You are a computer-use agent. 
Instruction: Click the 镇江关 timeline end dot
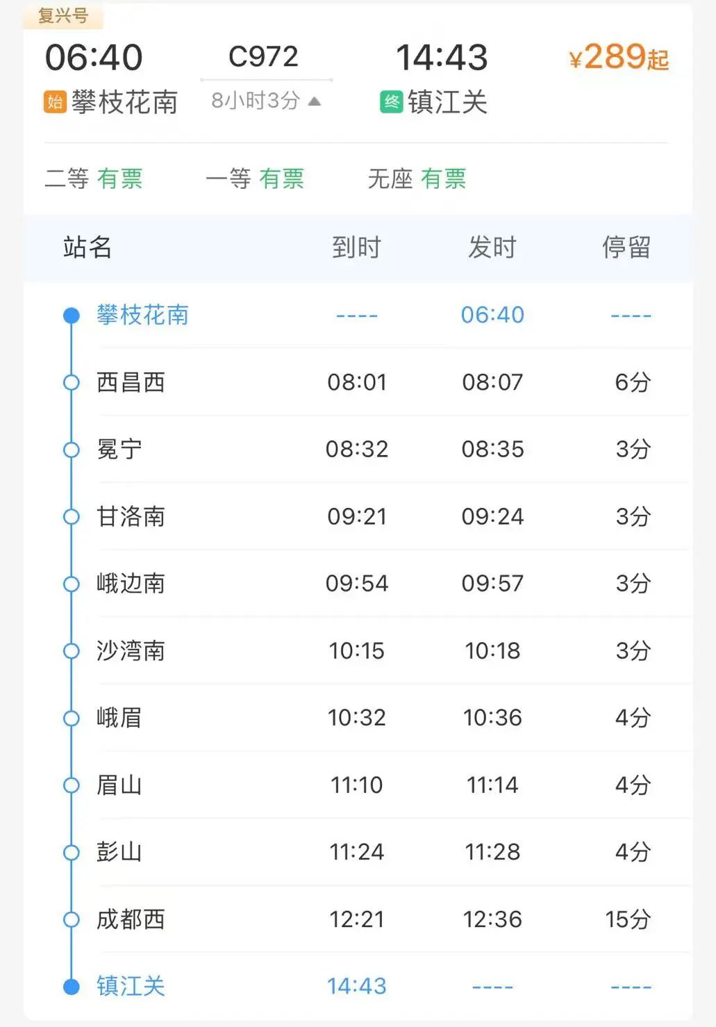click(x=71, y=987)
